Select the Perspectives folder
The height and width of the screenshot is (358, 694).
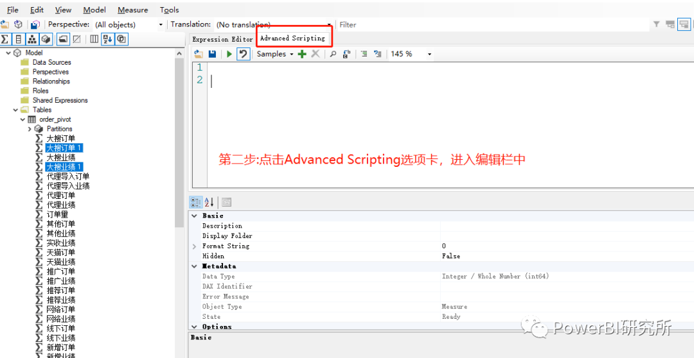pos(51,72)
